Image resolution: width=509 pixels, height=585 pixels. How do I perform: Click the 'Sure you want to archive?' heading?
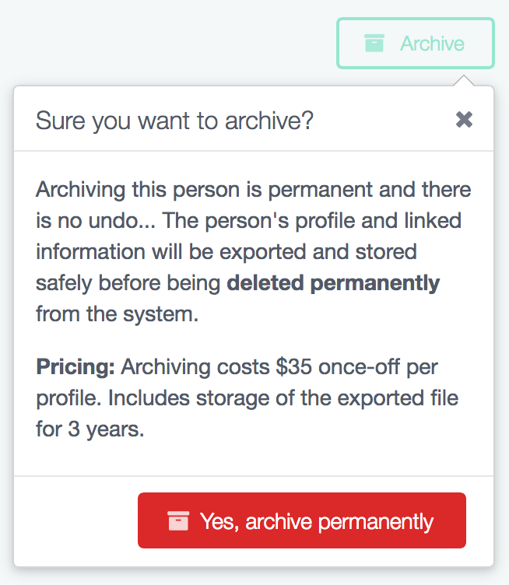pyautogui.click(x=174, y=121)
